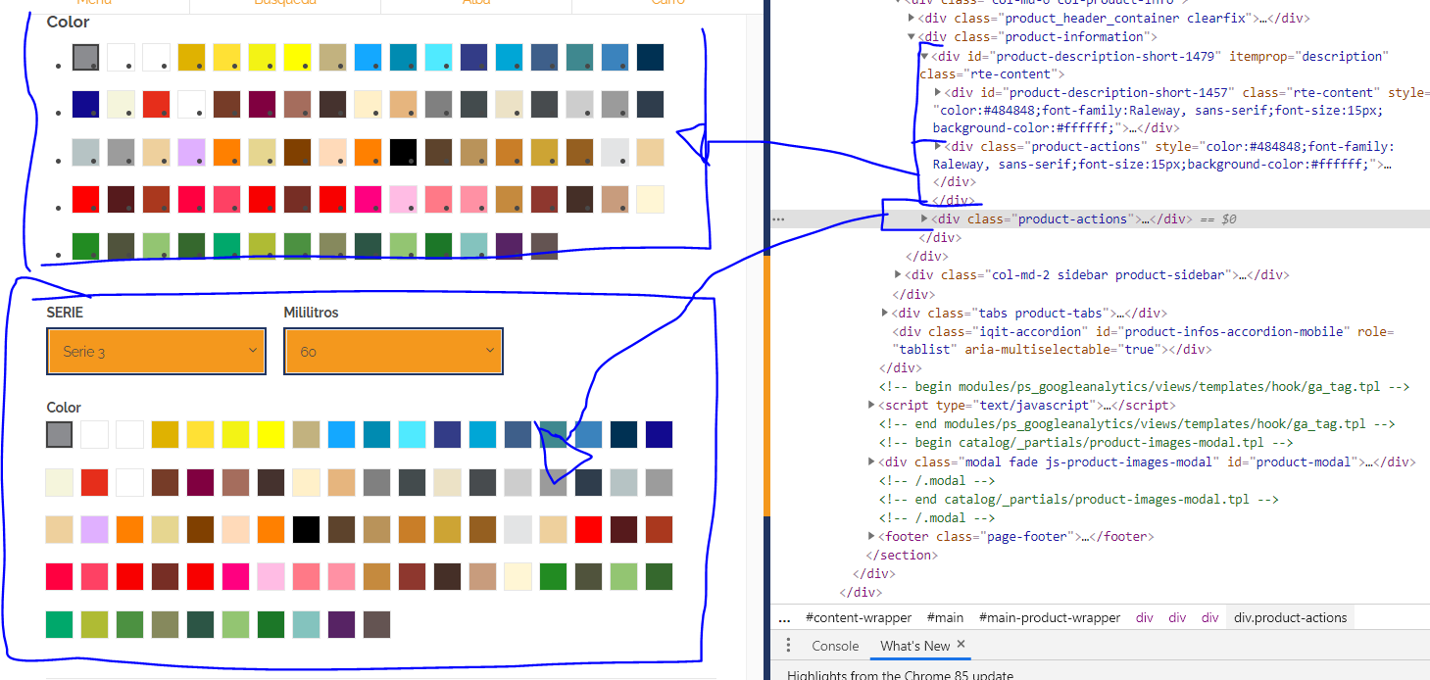Click the closing </section> tag line

pos(902,555)
